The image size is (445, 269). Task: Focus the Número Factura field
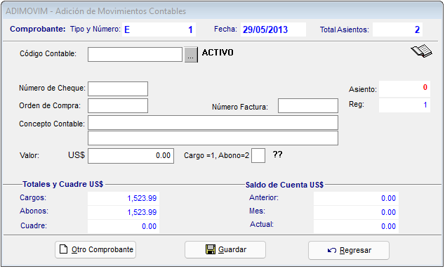[x=308, y=105]
